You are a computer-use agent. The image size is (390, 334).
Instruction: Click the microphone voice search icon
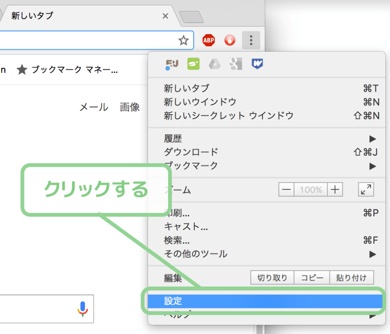[83, 308]
